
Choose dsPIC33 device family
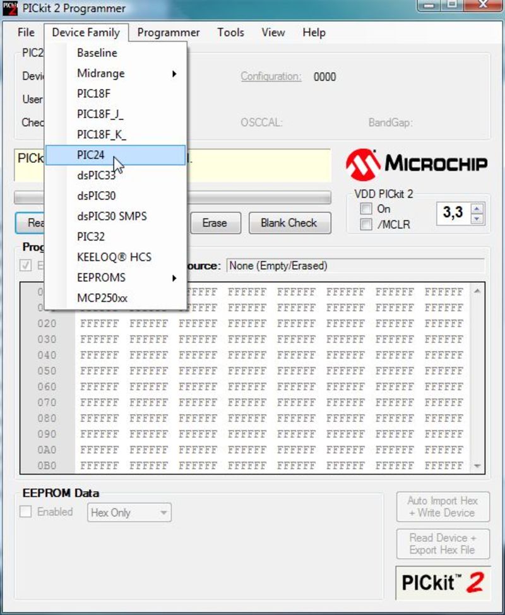(96, 176)
